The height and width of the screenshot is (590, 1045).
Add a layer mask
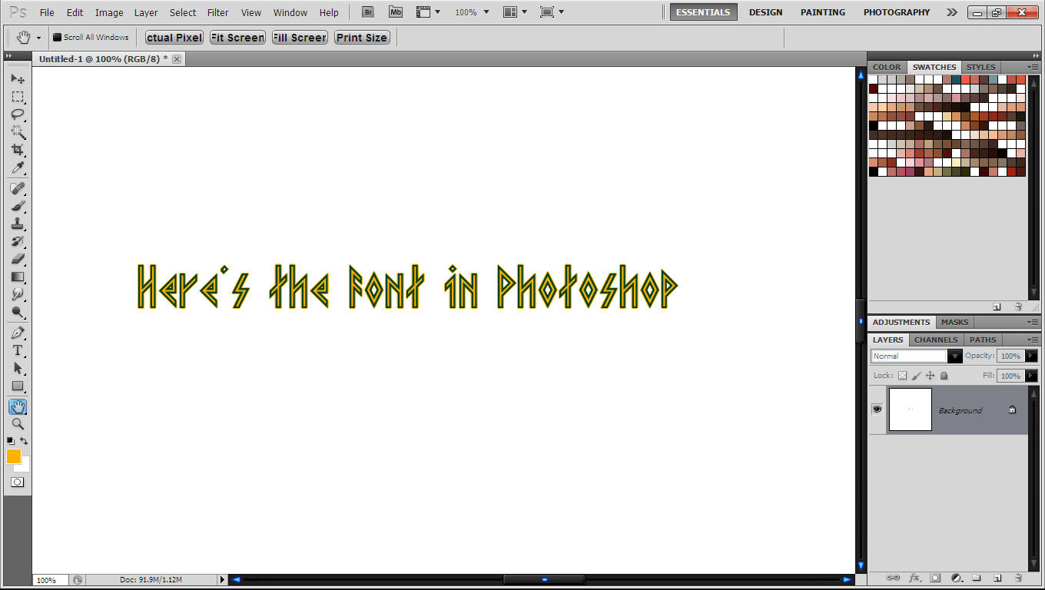pos(935,577)
